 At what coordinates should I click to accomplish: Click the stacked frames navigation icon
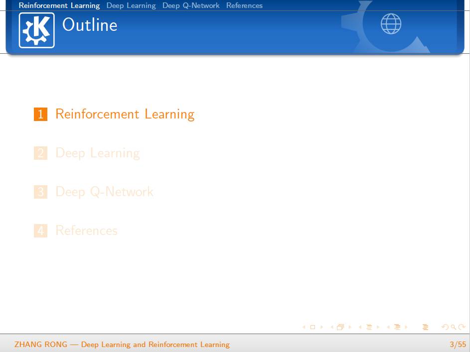340,327
